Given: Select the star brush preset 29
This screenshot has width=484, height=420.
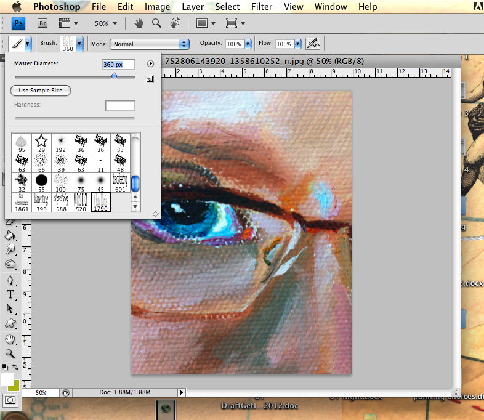Looking at the screenshot, I should click(x=41, y=143).
